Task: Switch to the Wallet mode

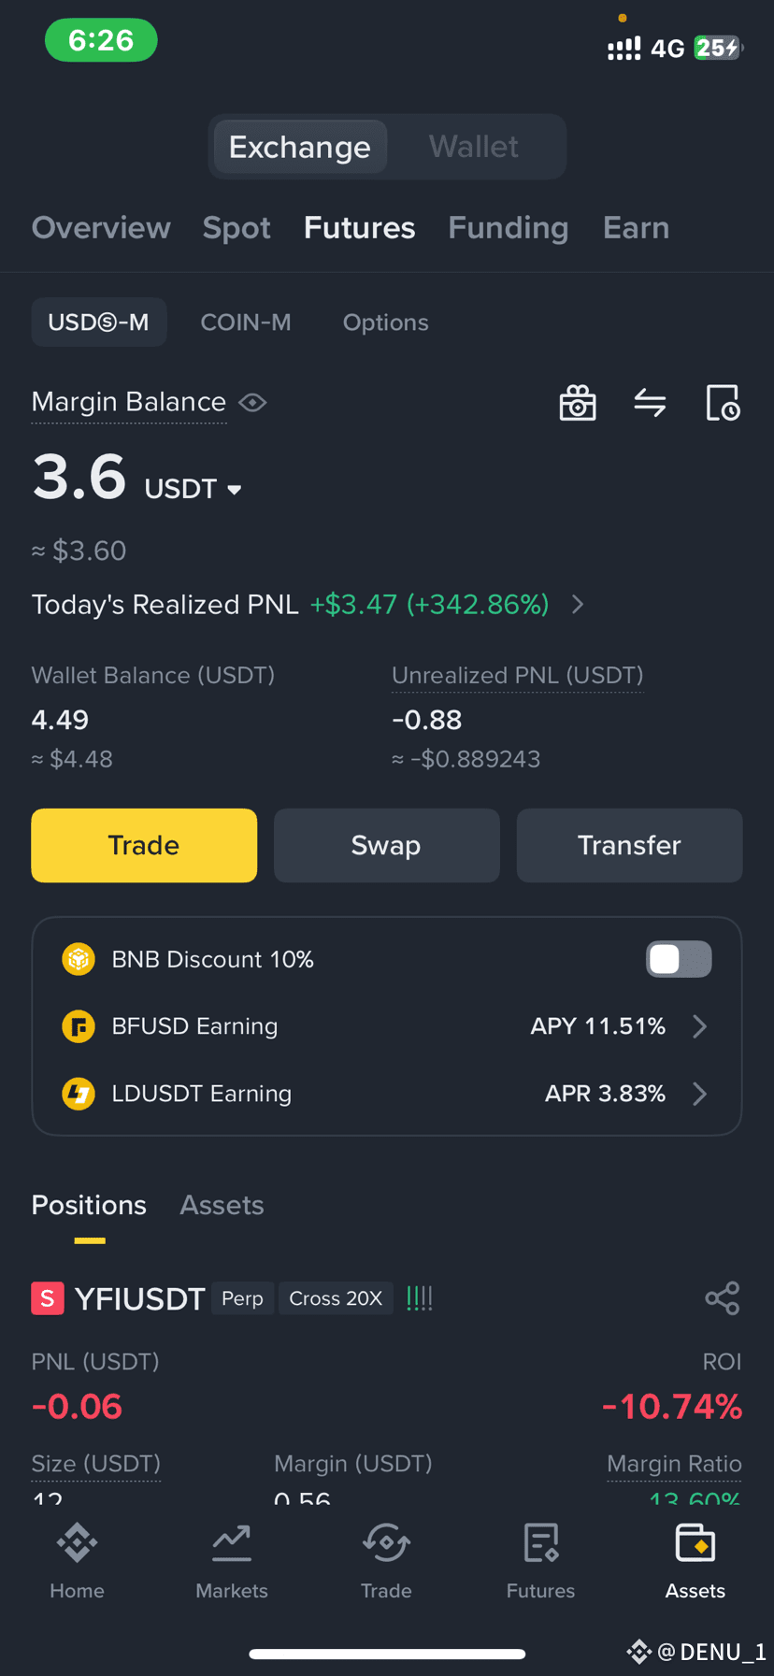Action: [474, 147]
